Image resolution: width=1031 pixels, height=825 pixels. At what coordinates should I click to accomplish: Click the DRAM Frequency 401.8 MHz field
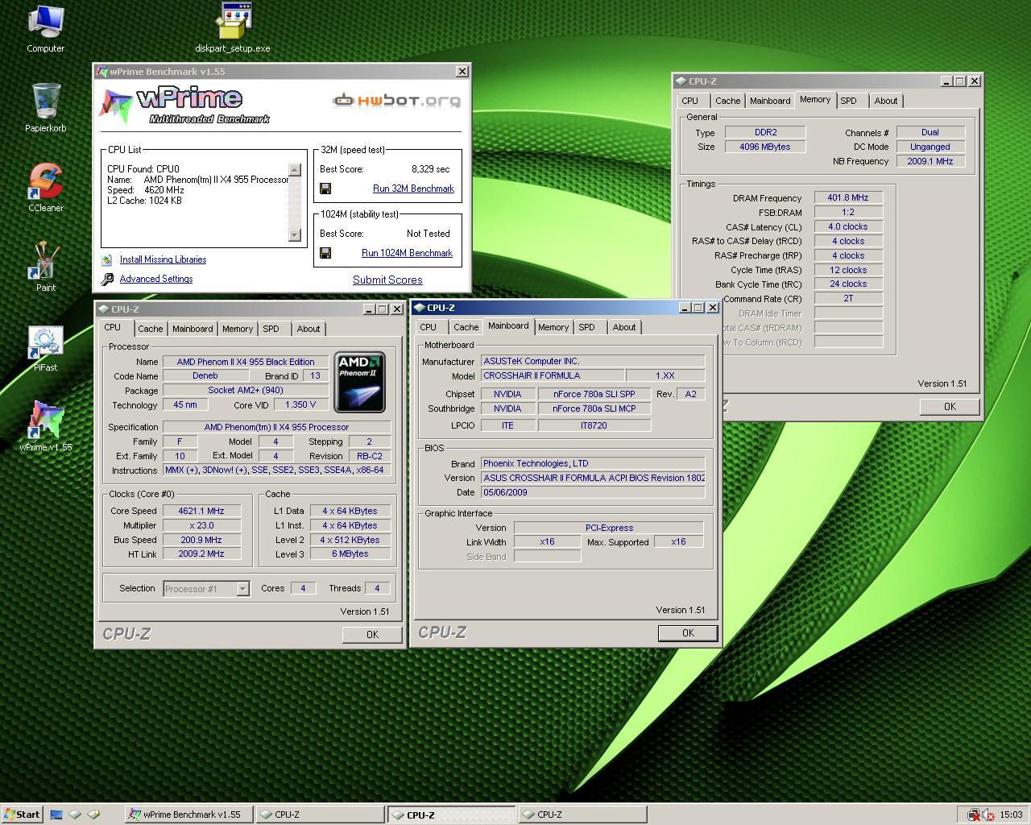(848, 197)
